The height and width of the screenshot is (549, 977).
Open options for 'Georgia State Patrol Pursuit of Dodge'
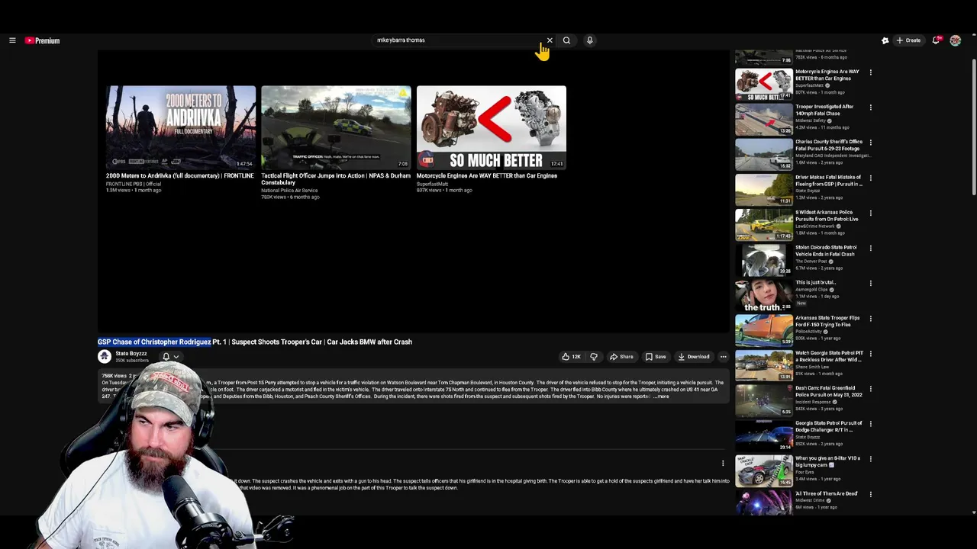click(x=870, y=423)
